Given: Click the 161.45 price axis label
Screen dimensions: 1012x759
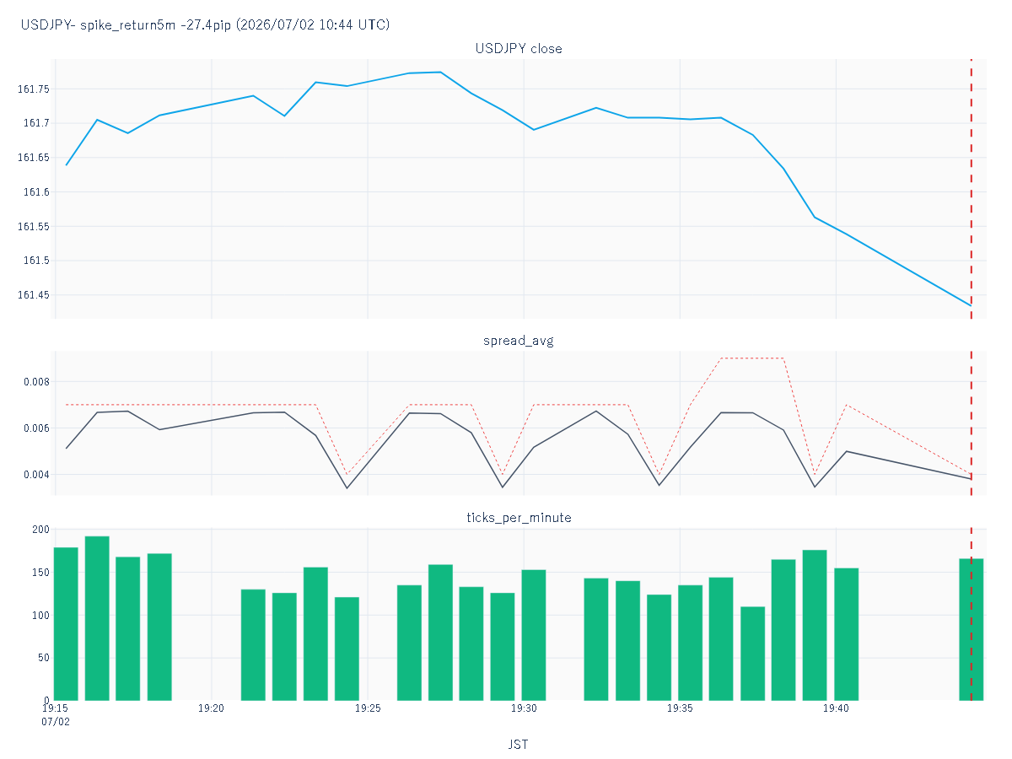Looking at the screenshot, I should pos(34,295).
